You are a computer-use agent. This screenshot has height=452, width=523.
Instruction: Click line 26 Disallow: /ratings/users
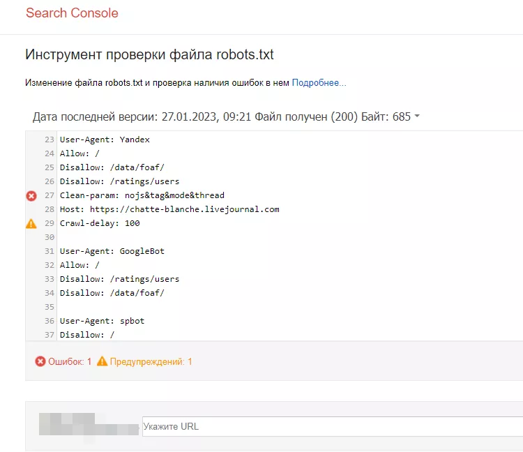(x=119, y=181)
